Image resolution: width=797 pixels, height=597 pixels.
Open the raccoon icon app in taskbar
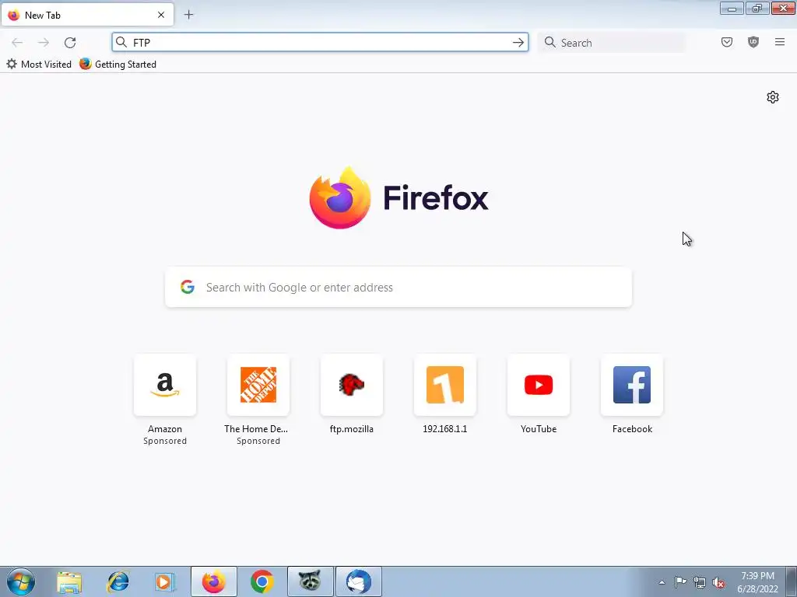point(310,581)
